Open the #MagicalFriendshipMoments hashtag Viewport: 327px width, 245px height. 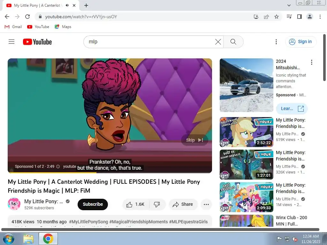point(139,222)
